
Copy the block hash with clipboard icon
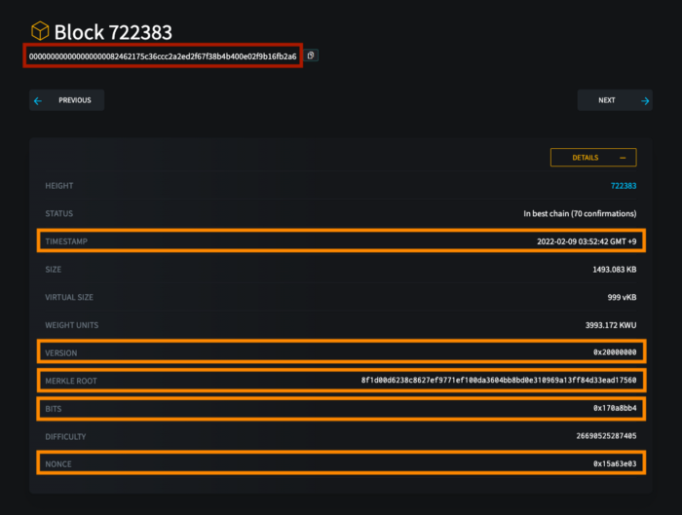tap(311, 55)
